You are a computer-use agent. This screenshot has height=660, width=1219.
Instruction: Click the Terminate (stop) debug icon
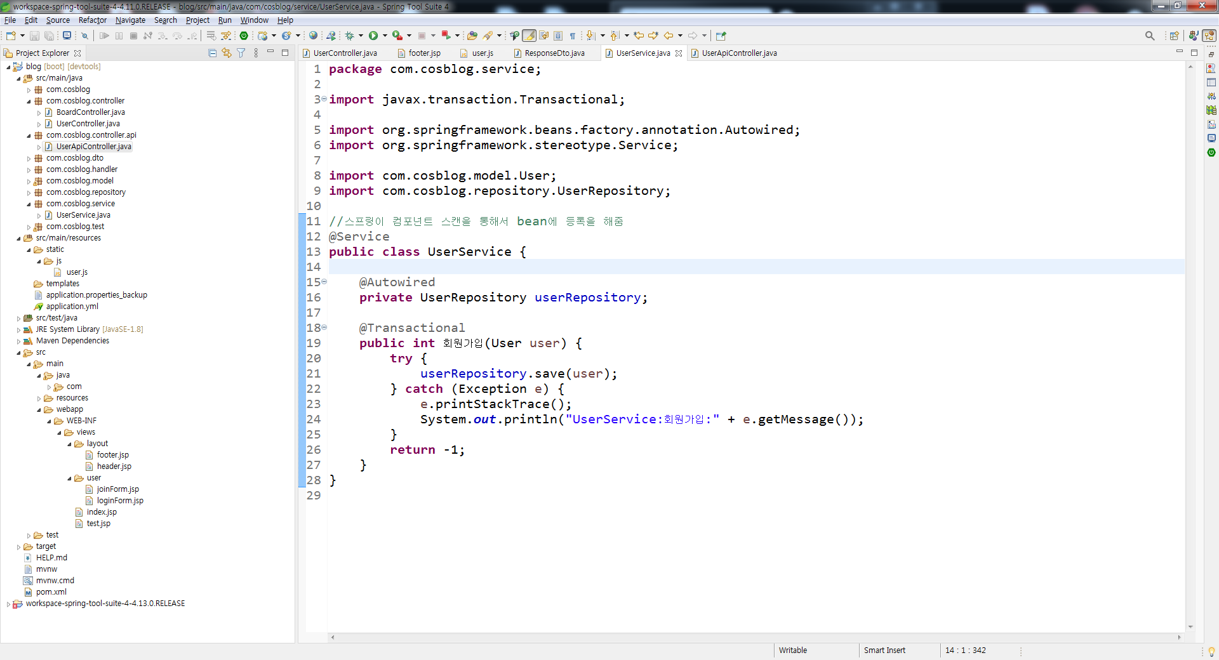pyautogui.click(x=133, y=36)
